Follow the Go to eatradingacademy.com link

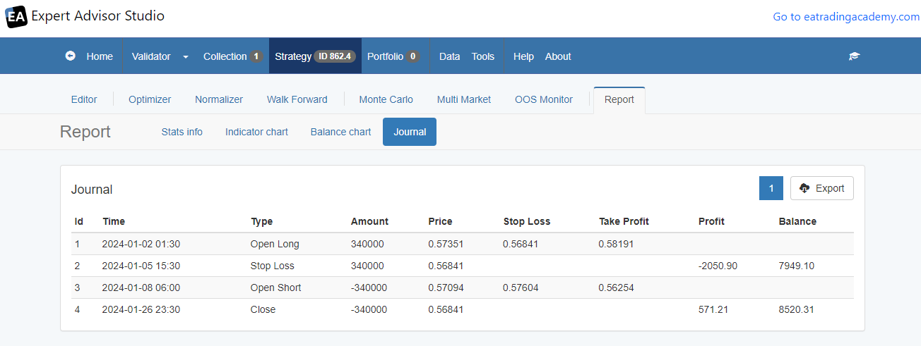(846, 16)
